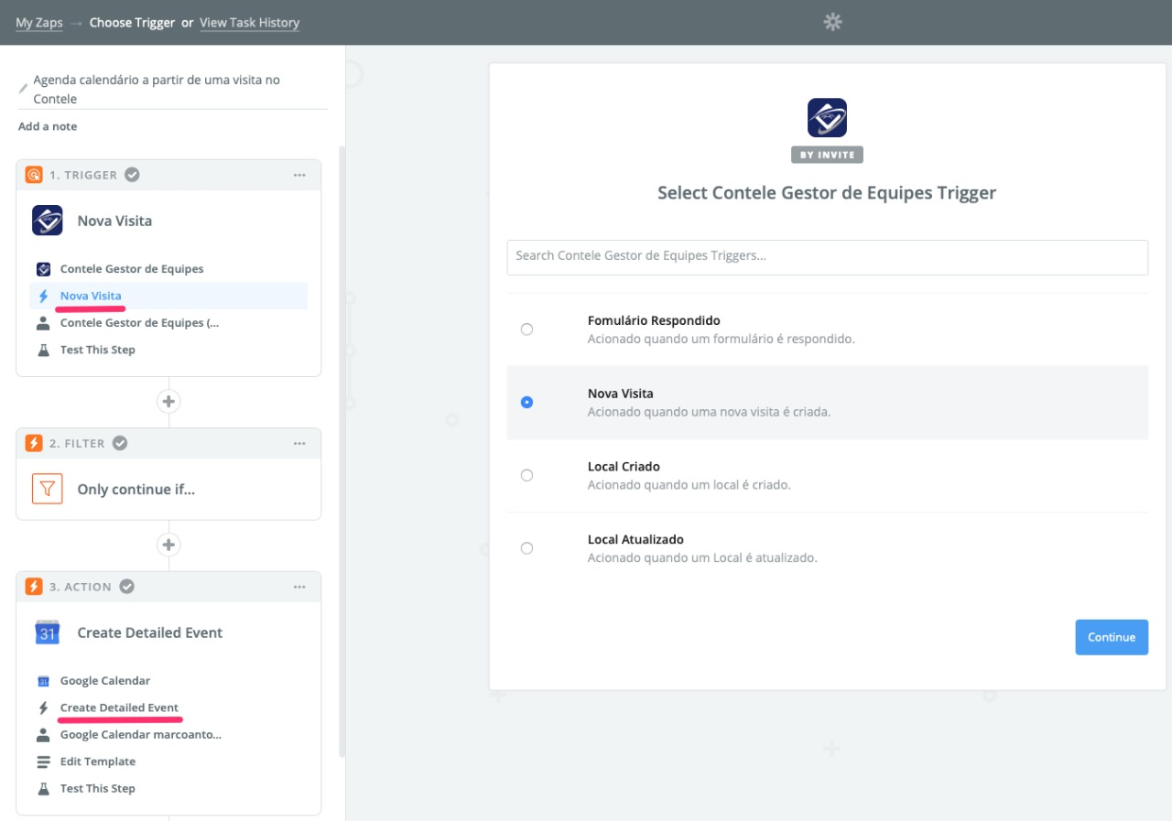Edit the Zap name text
The image size is (1172, 821).
[x=157, y=90]
